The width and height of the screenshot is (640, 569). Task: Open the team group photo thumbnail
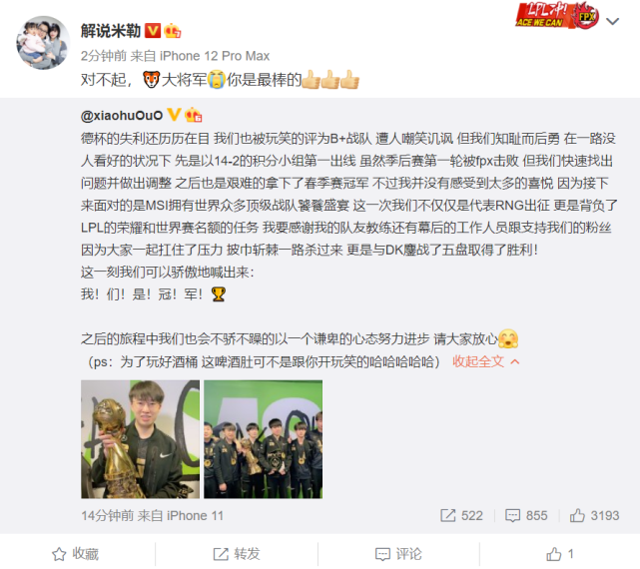click(264, 439)
